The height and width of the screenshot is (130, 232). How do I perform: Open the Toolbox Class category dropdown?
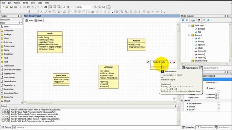coord(21,23)
